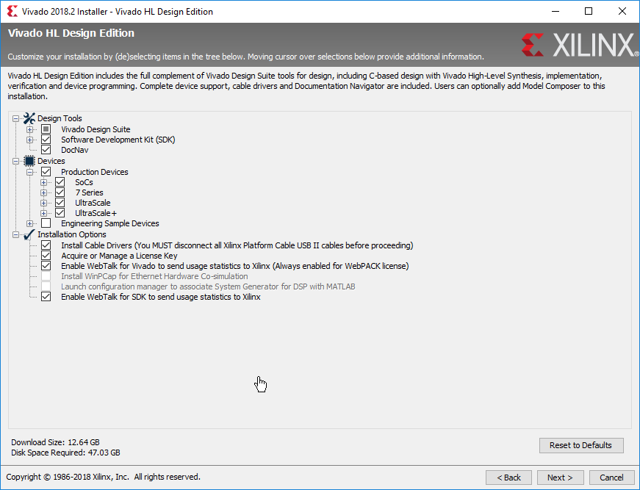The image size is (640, 490).
Task: Cancel the installation
Action: pos(611,478)
